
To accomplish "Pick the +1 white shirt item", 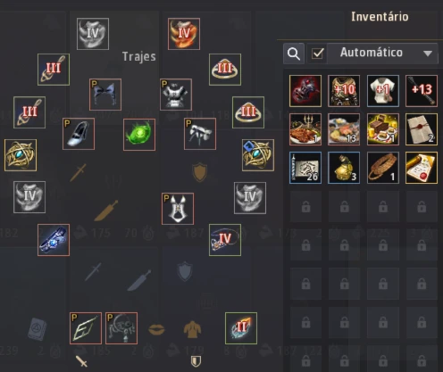I will tap(382, 91).
